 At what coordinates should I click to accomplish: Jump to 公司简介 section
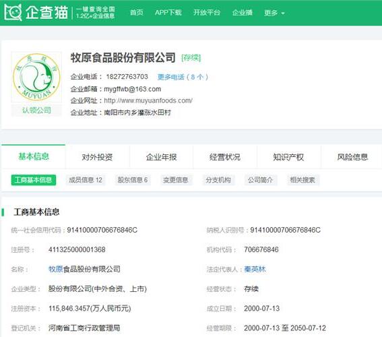(260, 180)
